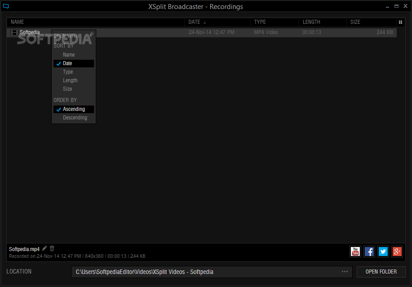The height and width of the screenshot is (287, 412).
Task: Select Date sorting option
Action: pos(74,63)
